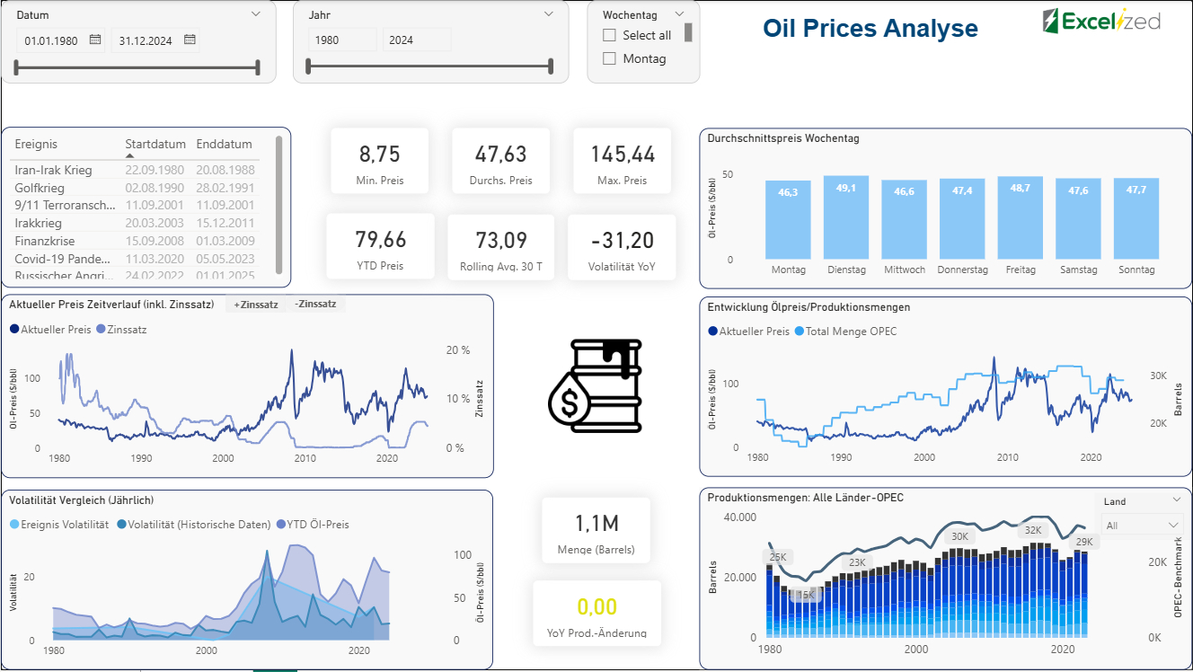Click the Wochentag list scrollbar
1193x672 pixels.
pos(689,32)
